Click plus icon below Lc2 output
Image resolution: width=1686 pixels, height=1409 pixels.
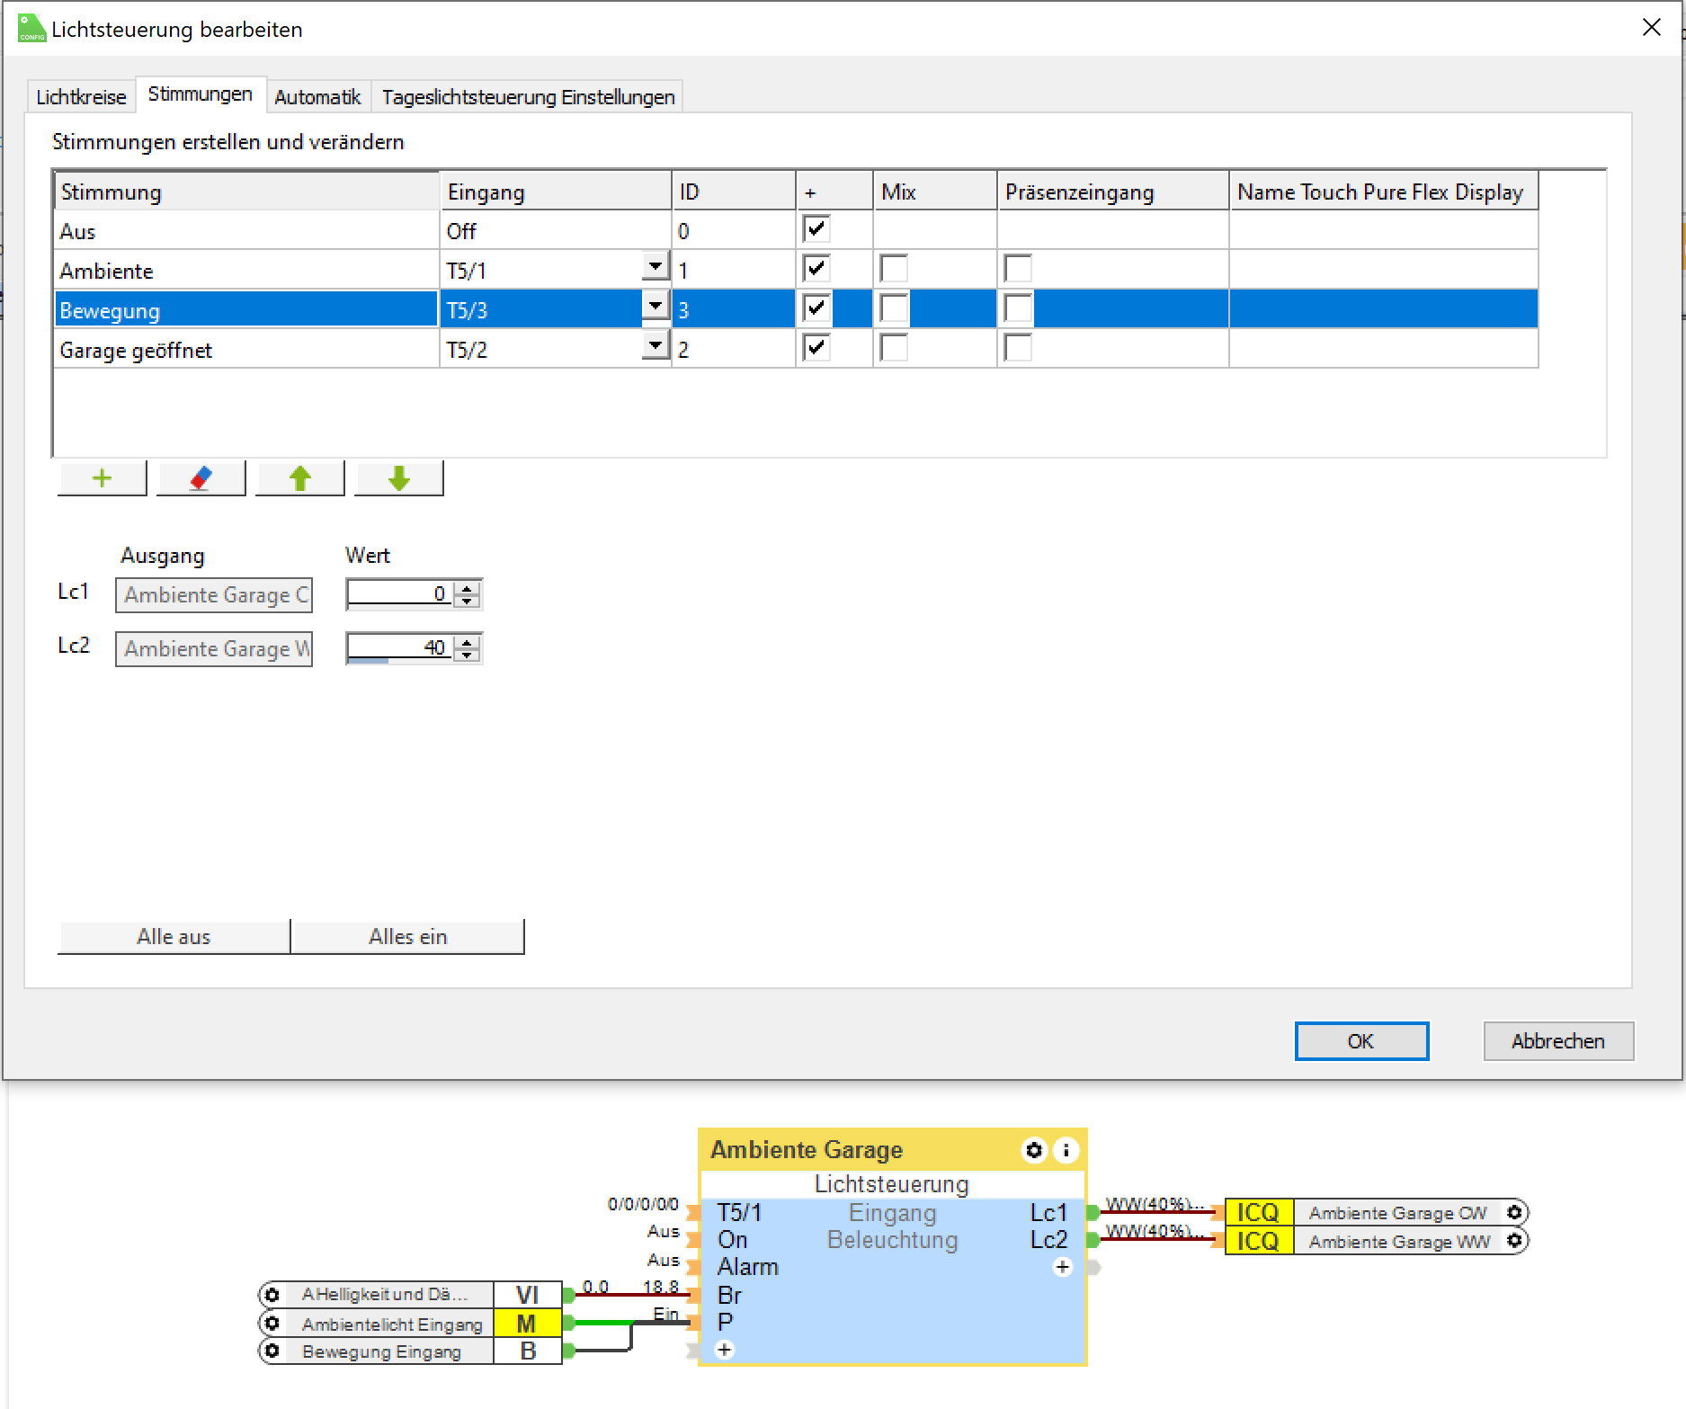click(x=1062, y=1267)
